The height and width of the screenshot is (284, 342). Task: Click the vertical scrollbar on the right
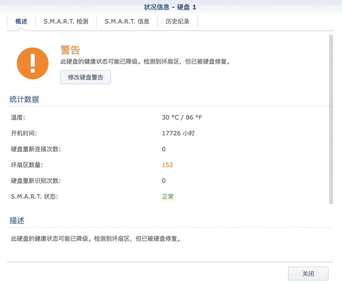tap(331, 119)
